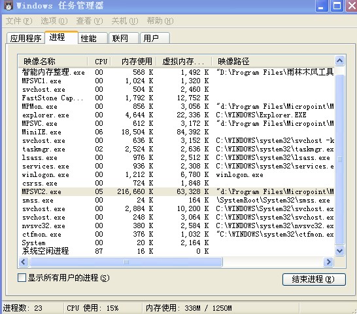Viewport: 357px width, 314px height.
Task: Click the 结束进程(E) button
Action: (314, 279)
